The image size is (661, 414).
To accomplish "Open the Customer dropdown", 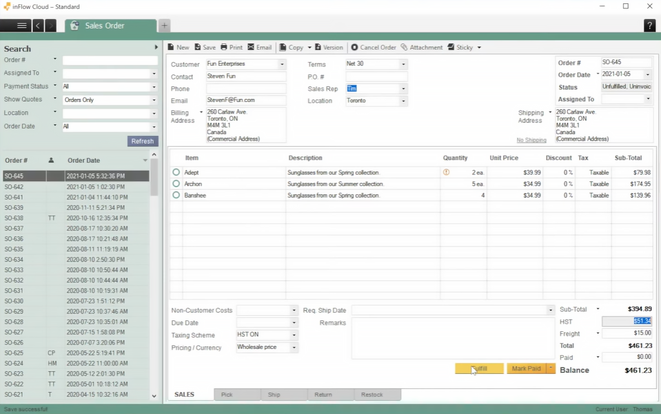I will [282, 64].
